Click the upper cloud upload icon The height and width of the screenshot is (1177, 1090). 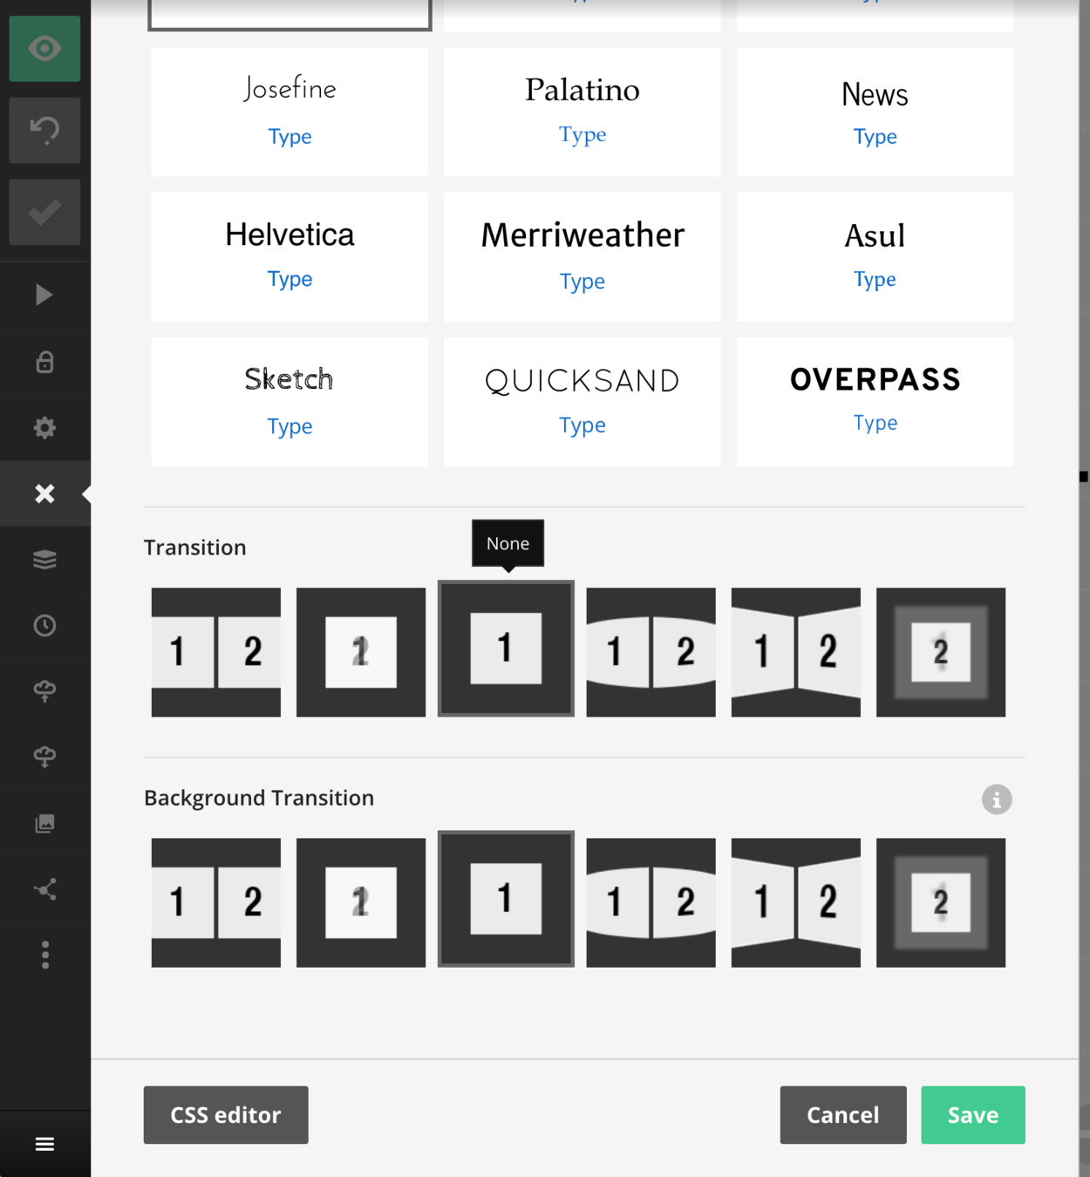point(44,691)
